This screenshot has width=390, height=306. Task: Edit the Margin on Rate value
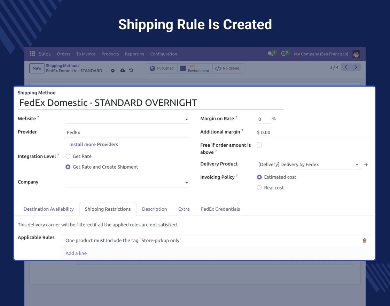264,119
